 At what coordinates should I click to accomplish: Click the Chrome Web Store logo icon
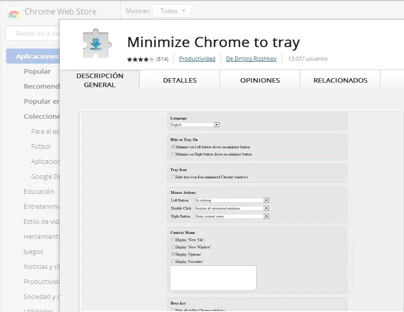pos(14,13)
